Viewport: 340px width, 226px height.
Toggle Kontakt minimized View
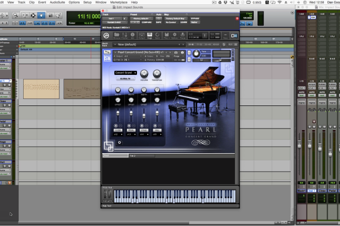[x=225, y=36]
